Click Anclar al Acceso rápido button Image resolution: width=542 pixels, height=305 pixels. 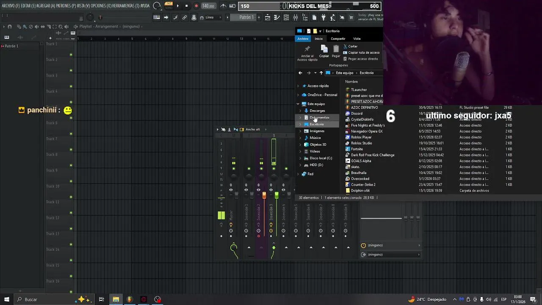coord(307,53)
